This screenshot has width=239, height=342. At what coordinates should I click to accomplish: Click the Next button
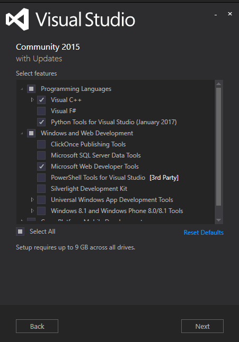(202, 326)
